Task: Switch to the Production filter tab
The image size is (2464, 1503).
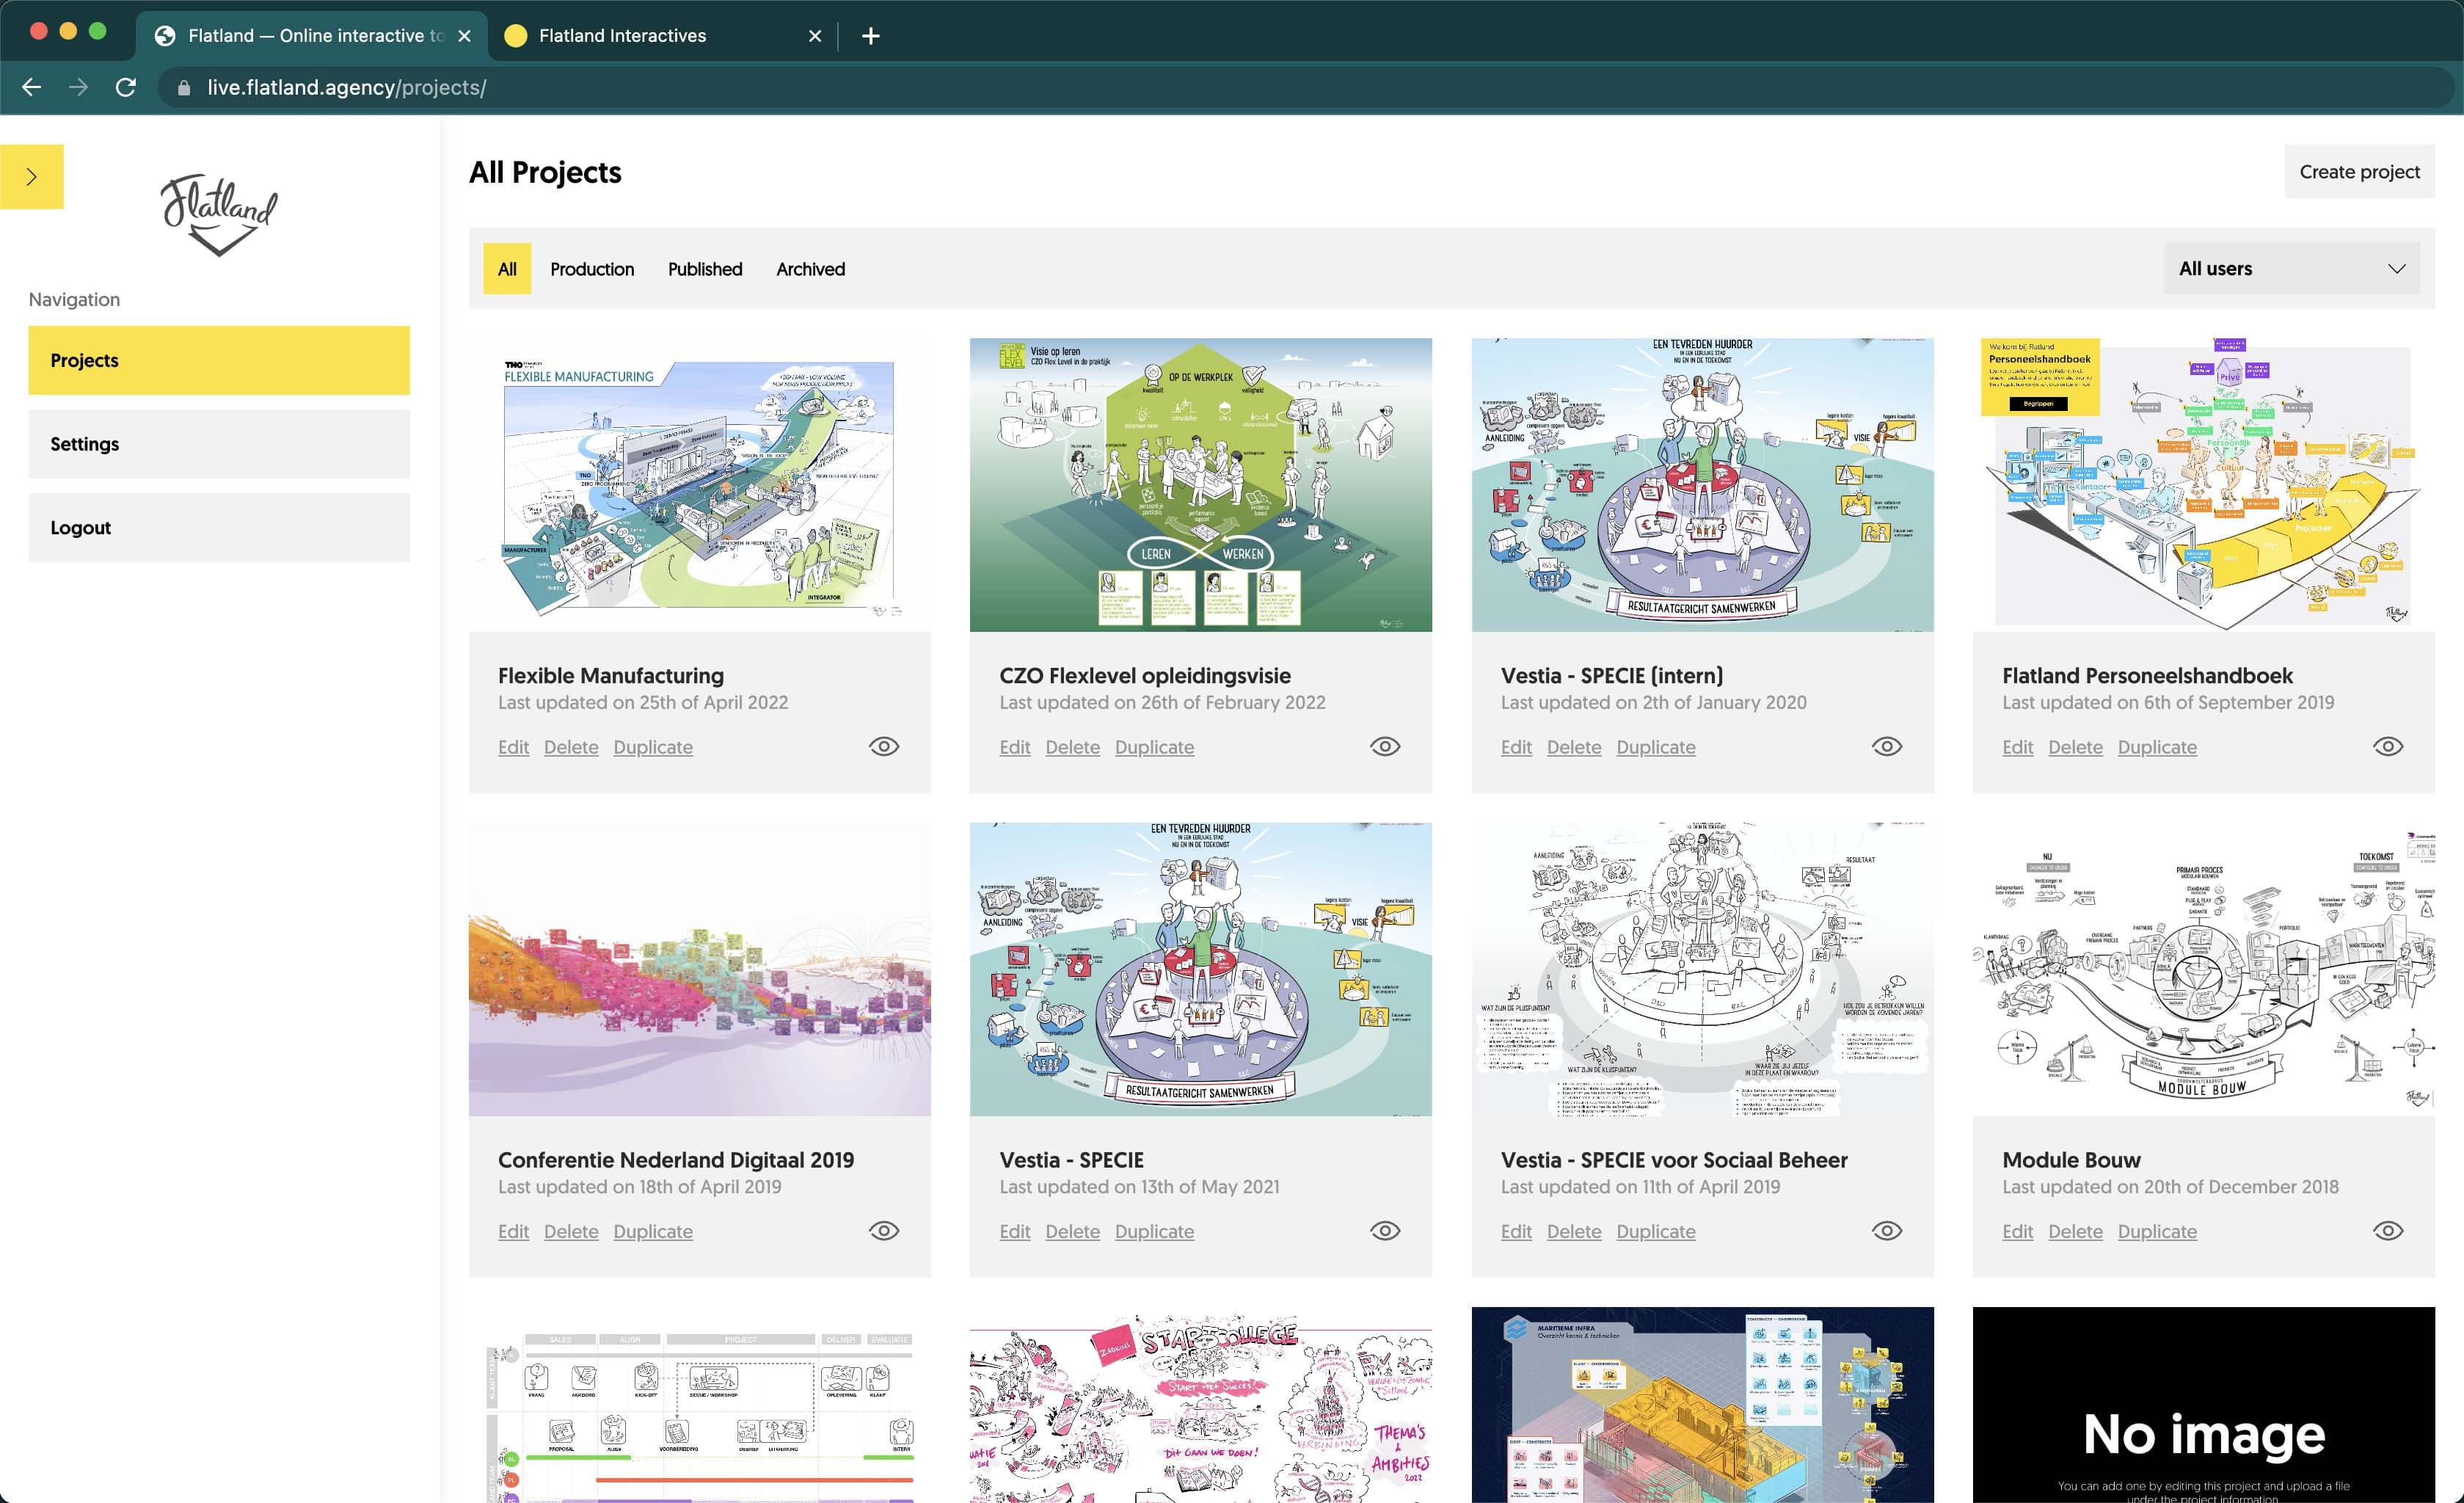Action: pyautogui.click(x=591, y=268)
